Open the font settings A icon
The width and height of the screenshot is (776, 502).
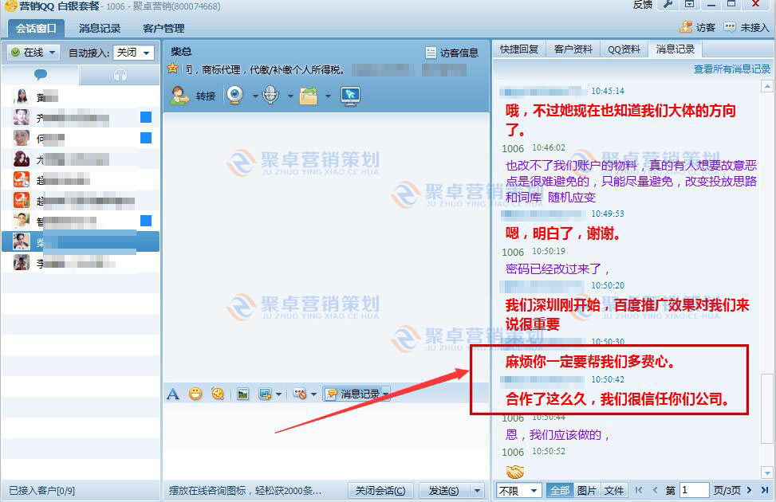click(173, 394)
